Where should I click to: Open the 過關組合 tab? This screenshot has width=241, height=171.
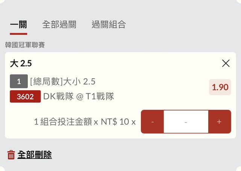point(109,25)
